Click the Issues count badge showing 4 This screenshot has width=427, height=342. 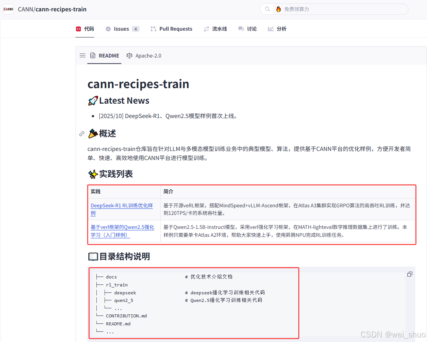[x=135, y=28]
